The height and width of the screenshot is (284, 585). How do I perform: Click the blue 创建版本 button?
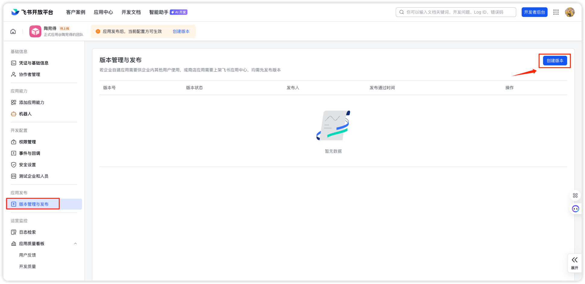(x=555, y=61)
